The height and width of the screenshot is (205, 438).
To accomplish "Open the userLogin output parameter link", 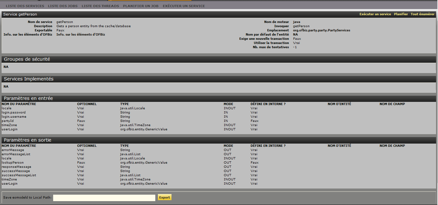I will click(x=10, y=183).
